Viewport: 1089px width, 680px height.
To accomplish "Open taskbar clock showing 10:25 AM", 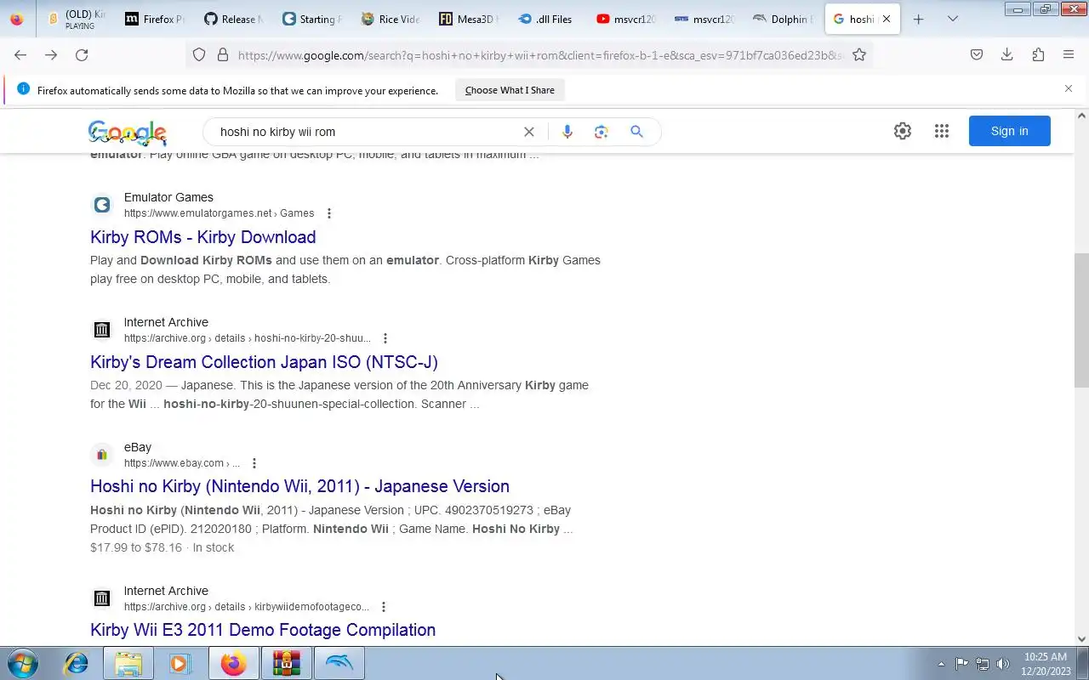I will (1045, 664).
